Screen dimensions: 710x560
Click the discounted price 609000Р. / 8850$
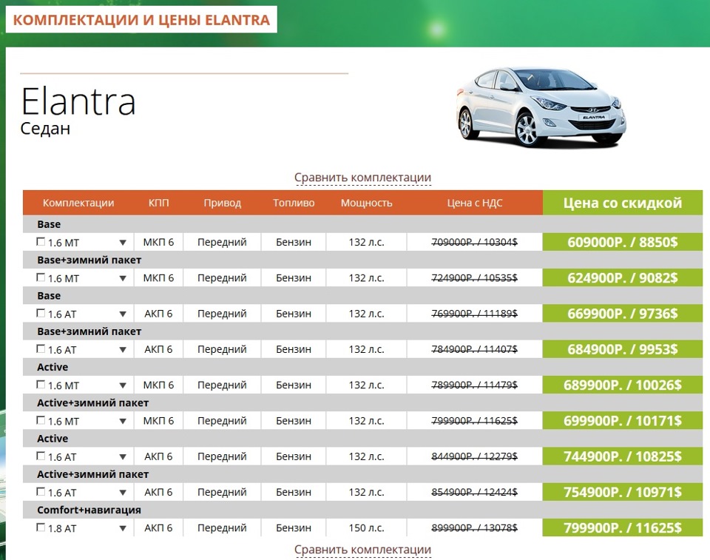tap(623, 242)
